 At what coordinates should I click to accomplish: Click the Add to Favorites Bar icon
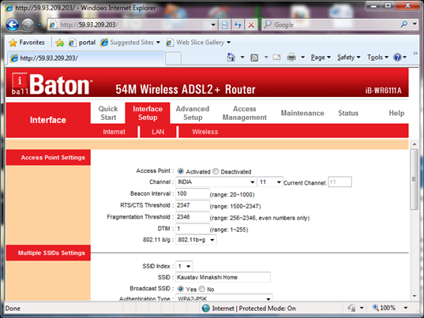coord(59,43)
